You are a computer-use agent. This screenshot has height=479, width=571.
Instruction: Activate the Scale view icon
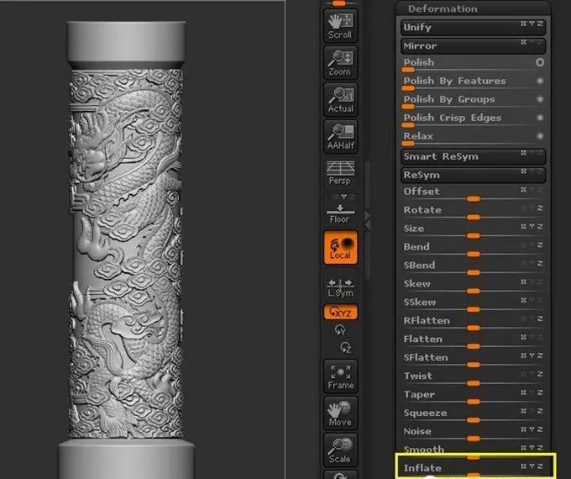pyautogui.click(x=340, y=450)
